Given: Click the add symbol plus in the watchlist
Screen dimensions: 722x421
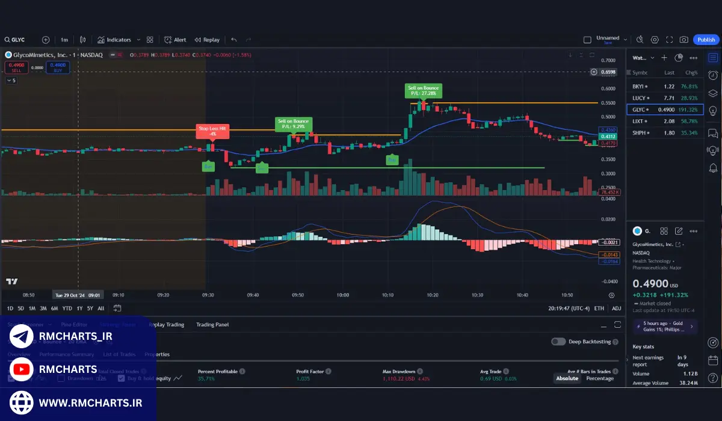Looking at the screenshot, I should click(x=664, y=58).
